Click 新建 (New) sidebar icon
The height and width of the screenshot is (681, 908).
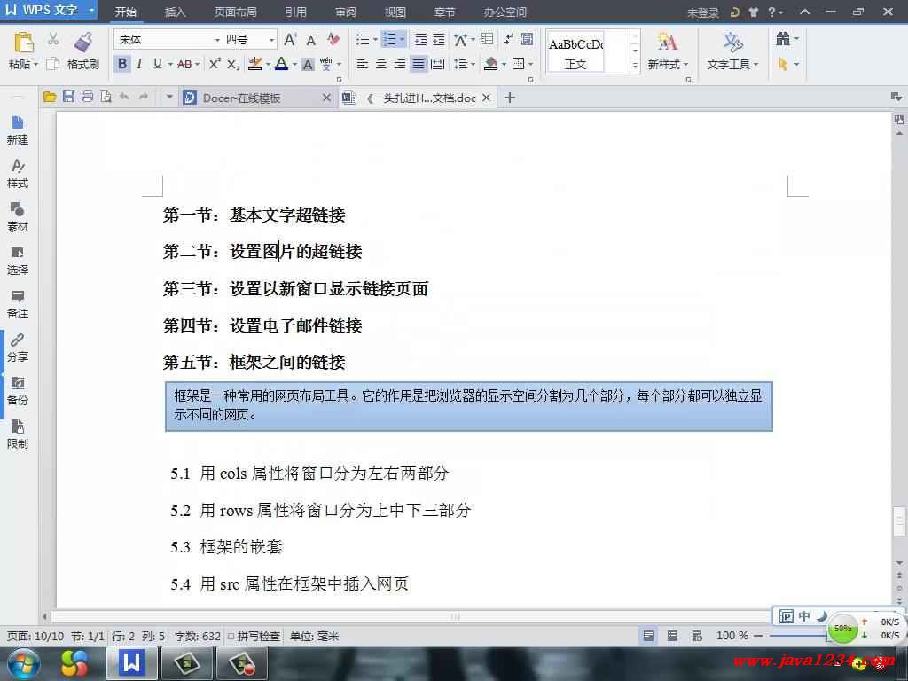click(18, 129)
